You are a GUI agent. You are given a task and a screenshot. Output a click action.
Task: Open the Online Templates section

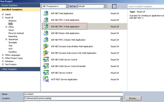pyautogui.click(x=20, y=69)
